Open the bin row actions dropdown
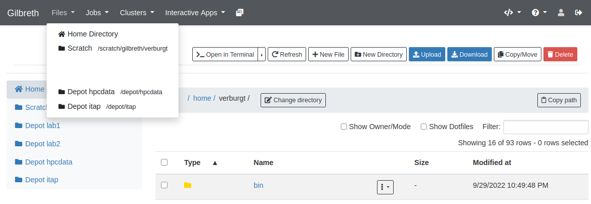Image resolution: width=591 pixels, height=204 pixels. [x=385, y=187]
